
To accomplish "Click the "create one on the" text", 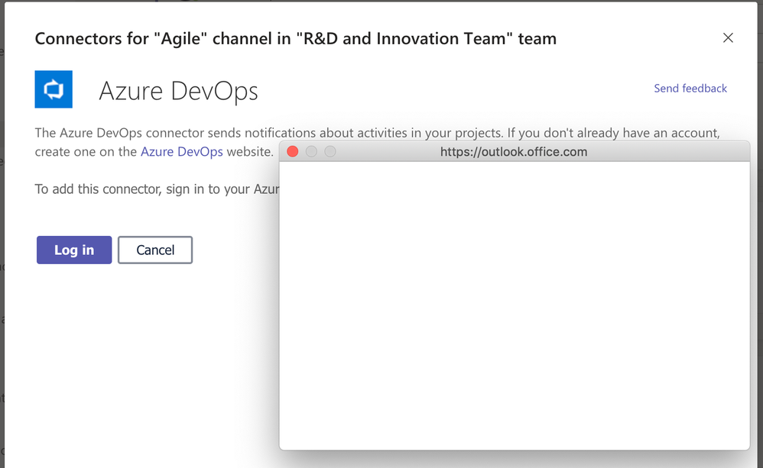I will 86,151.
